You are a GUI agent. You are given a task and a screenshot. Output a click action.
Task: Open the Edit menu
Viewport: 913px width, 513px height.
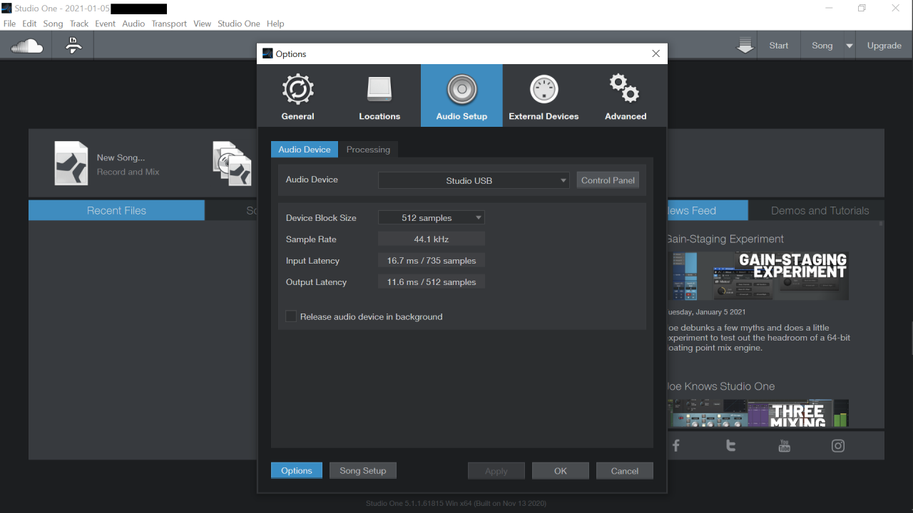click(x=29, y=24)
